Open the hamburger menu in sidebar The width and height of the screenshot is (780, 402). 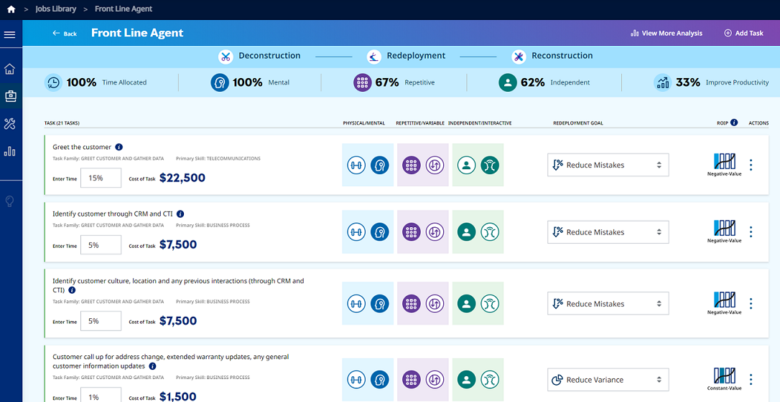pos(9,34)
